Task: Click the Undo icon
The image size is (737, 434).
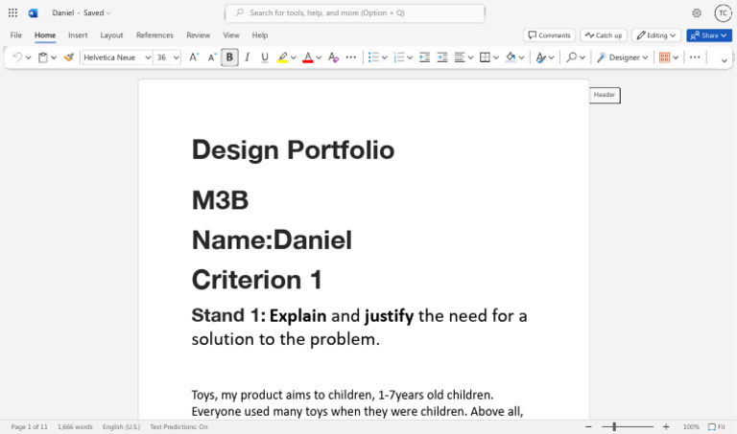Action: (17, 57)
